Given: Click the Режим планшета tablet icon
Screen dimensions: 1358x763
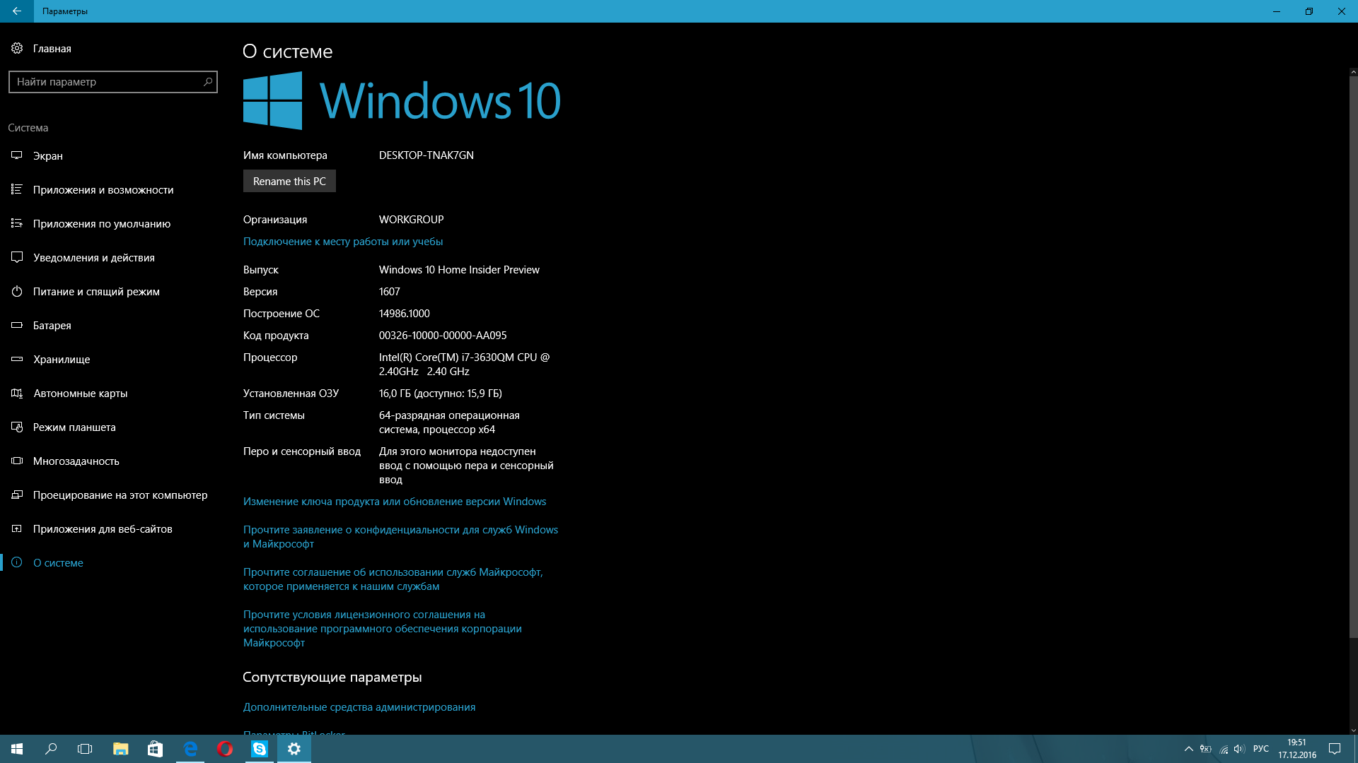Looking at the screenshot, I should click(17, 427).
